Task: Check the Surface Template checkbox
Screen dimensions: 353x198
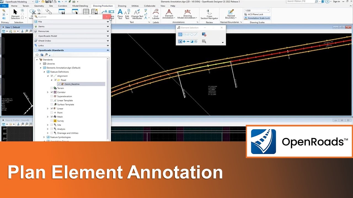Action: (x=52, y=105)
